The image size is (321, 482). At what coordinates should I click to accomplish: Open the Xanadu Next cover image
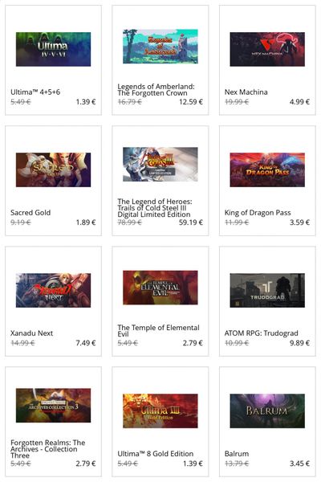[x=53, y=290]
